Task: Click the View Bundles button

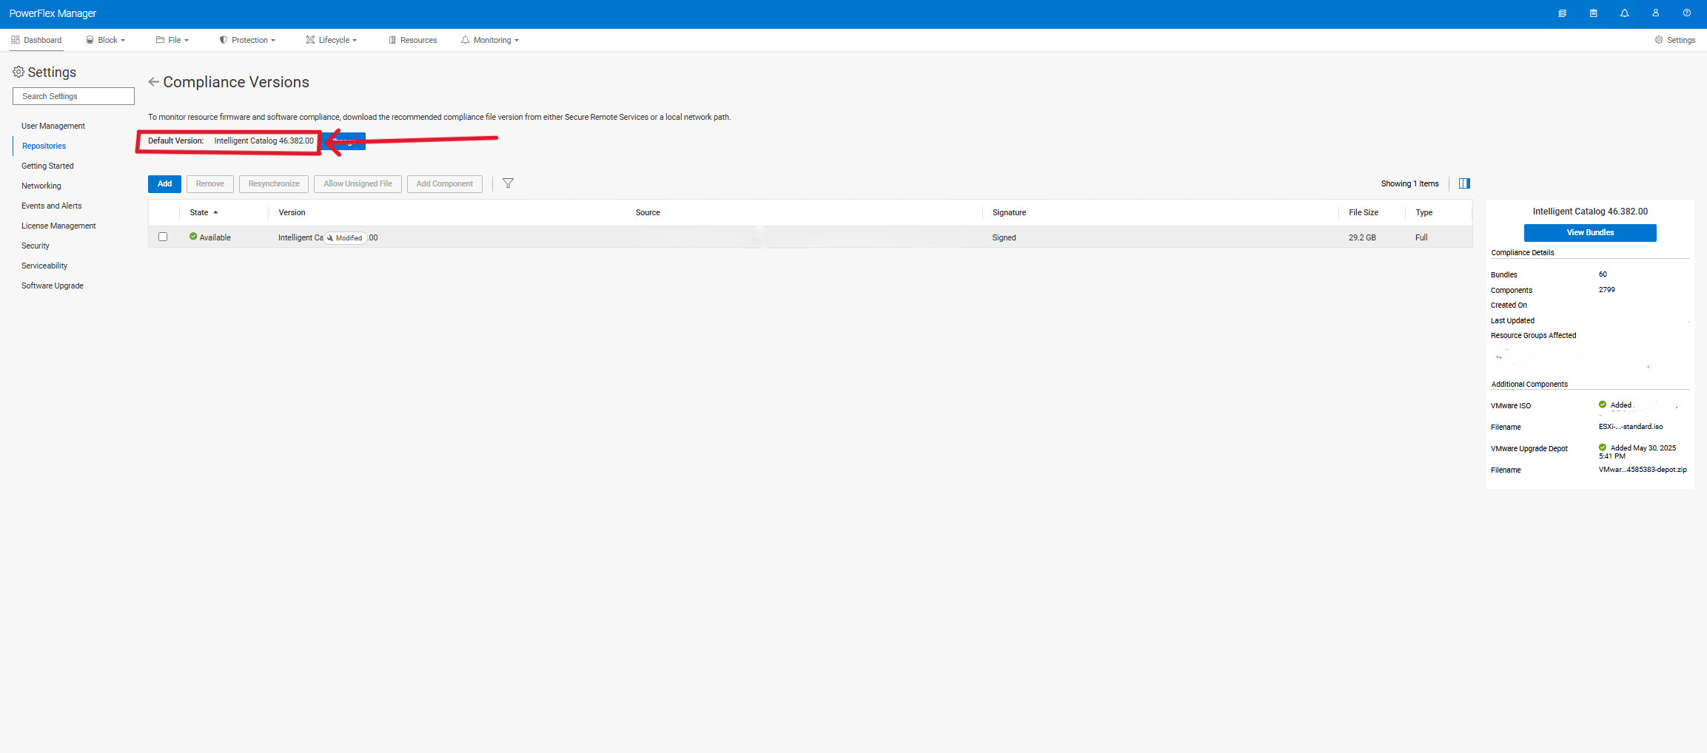Action: [x=1589, y=232]
